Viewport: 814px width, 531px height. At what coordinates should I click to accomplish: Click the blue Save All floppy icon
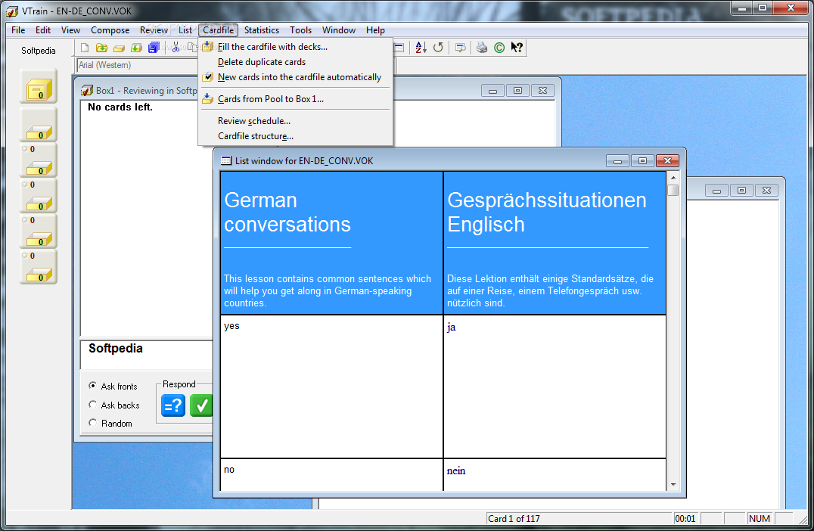pyautogui.click(x=153, y=48)
